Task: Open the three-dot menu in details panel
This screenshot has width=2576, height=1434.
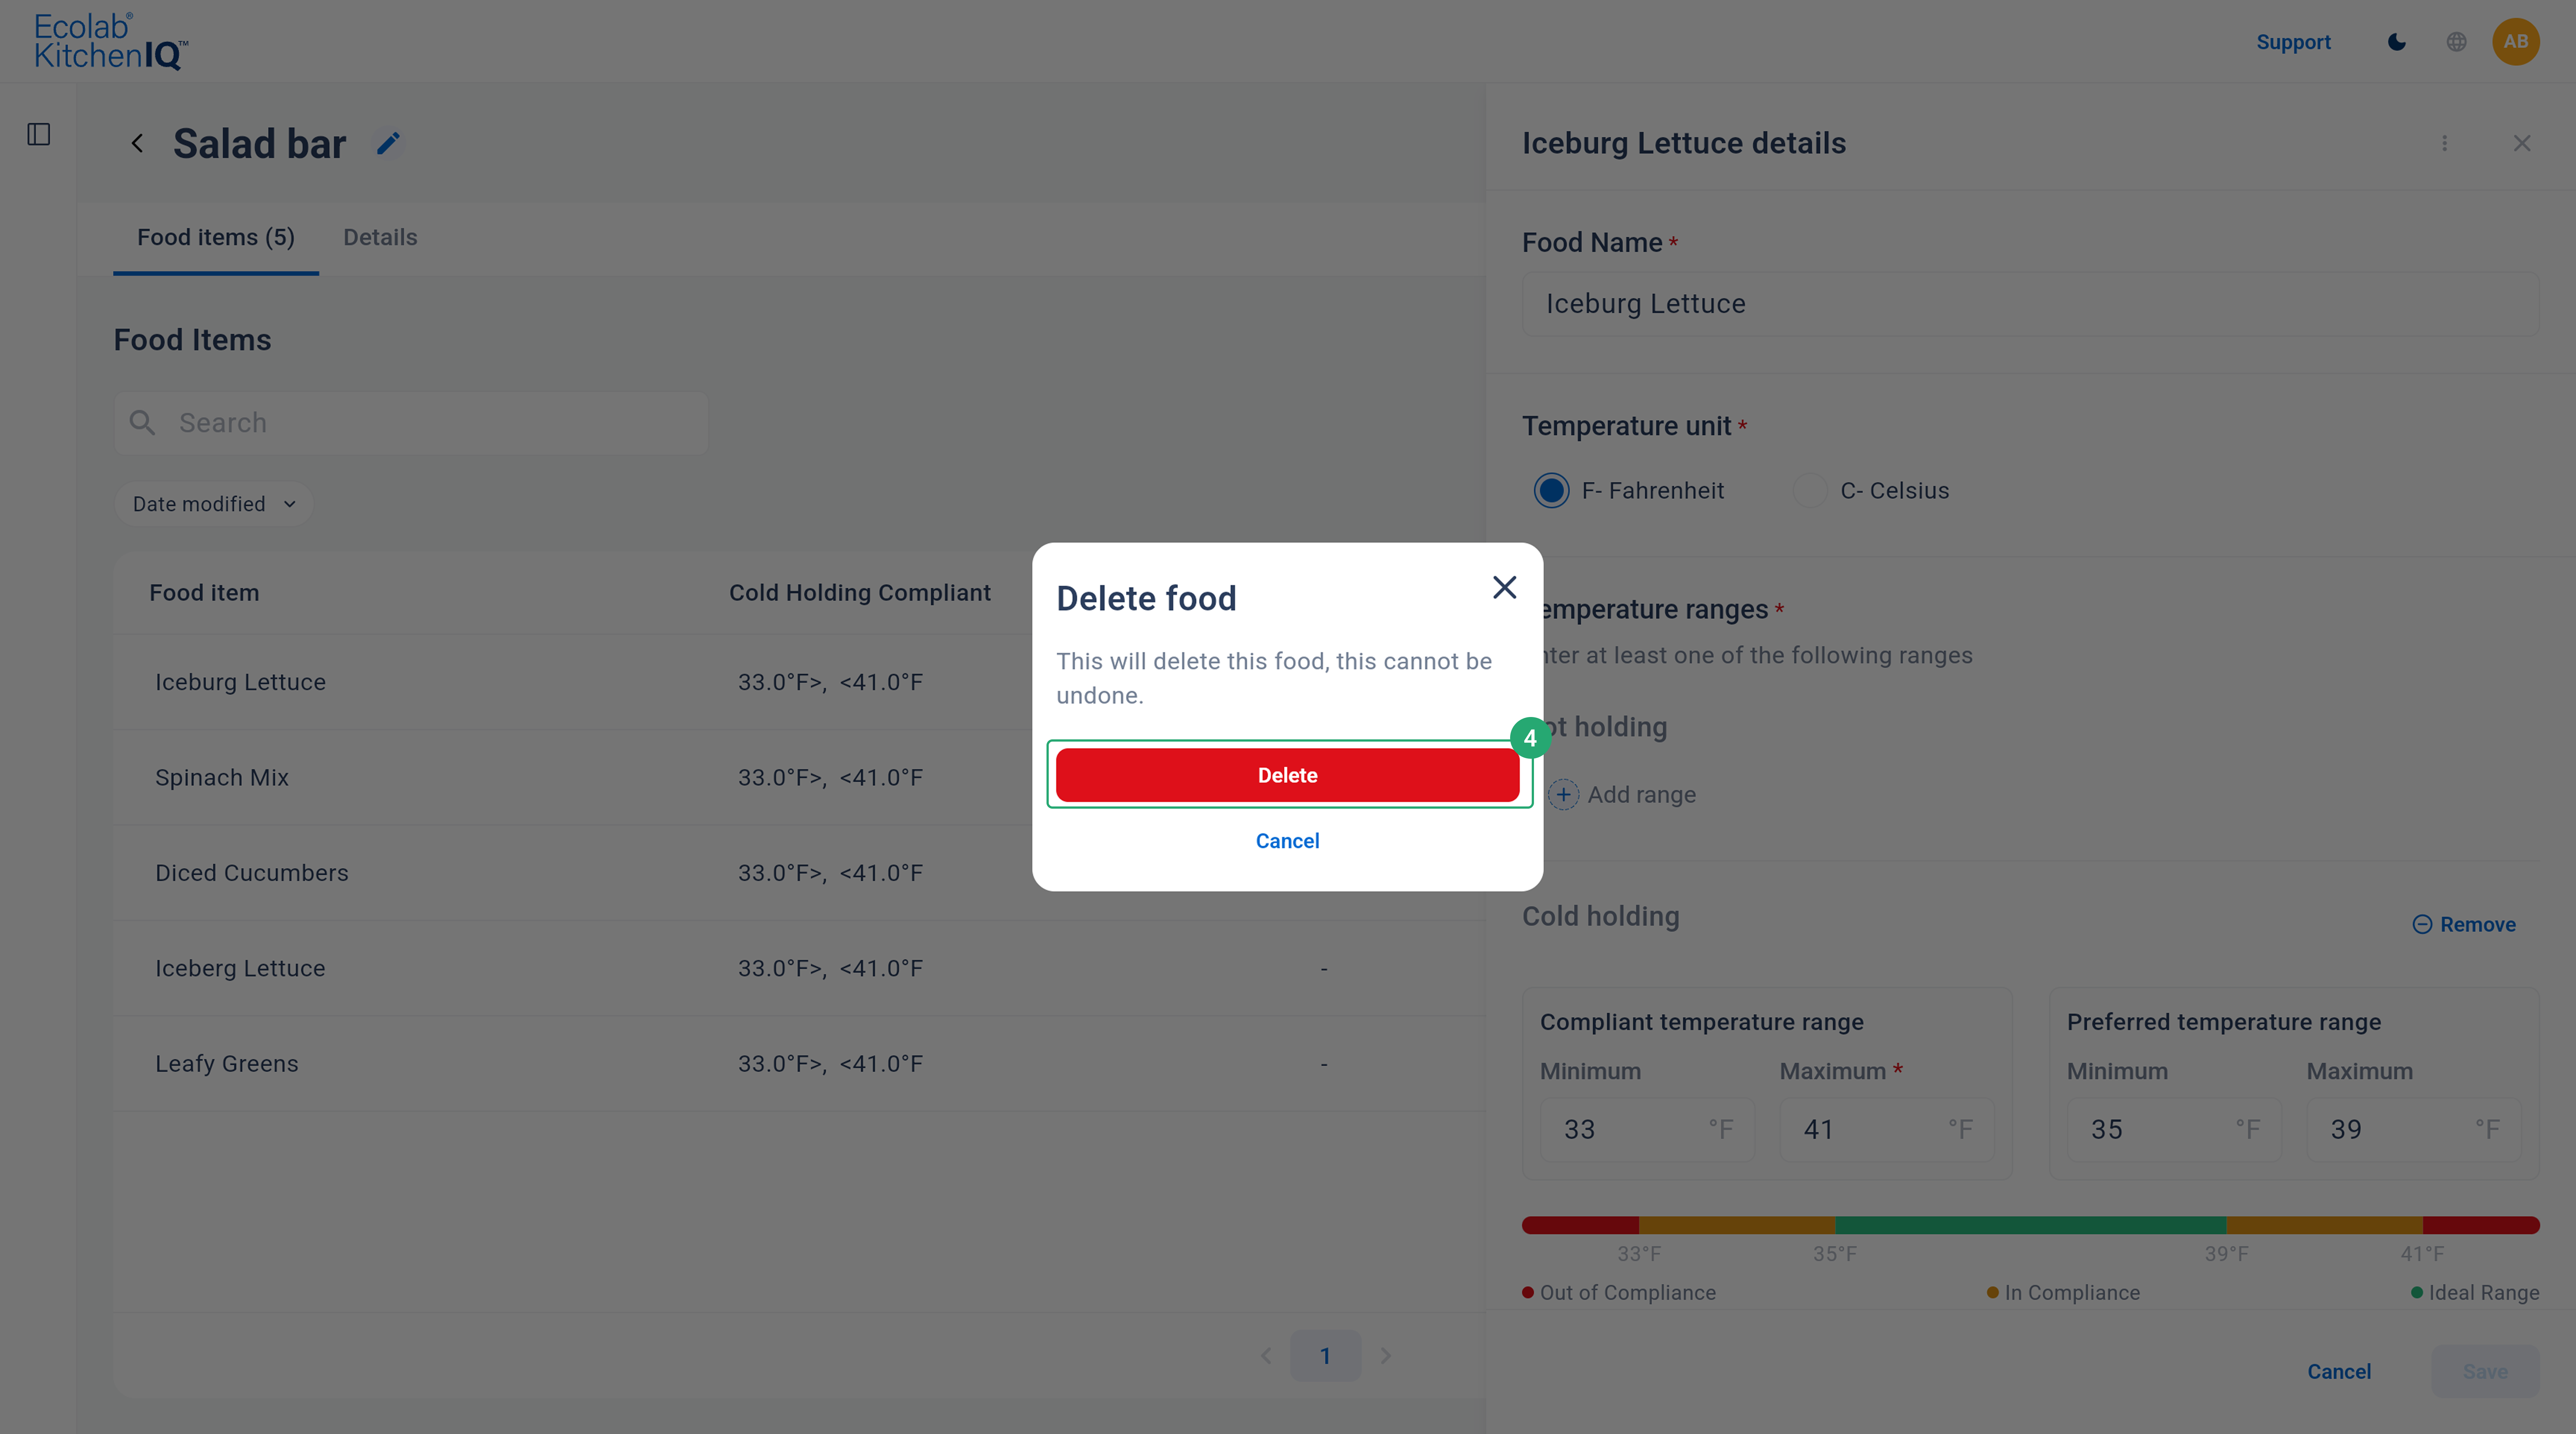Action: pos(2445,143)
